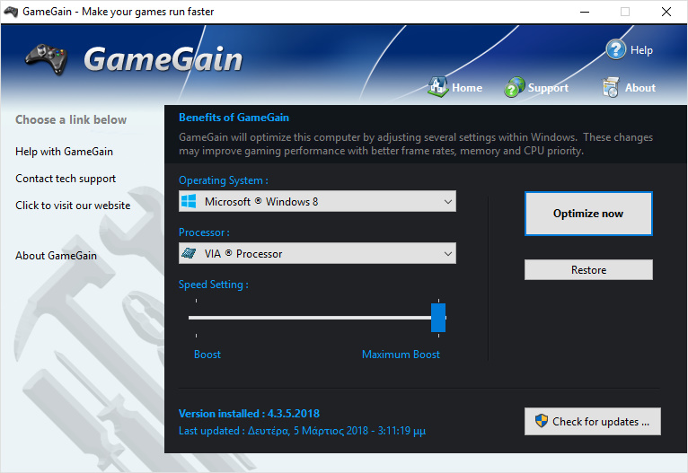Minimize the GameGain window
Screen dimensions: 688x473
(585, 12)
